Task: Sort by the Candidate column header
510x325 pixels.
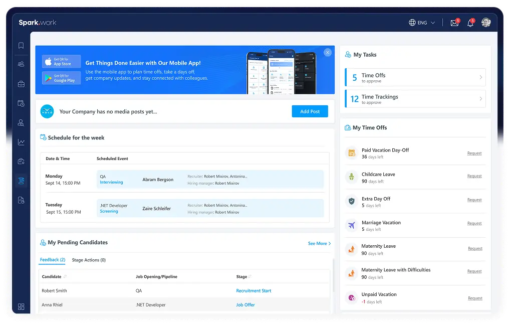Action: click(x=52, y=276)
